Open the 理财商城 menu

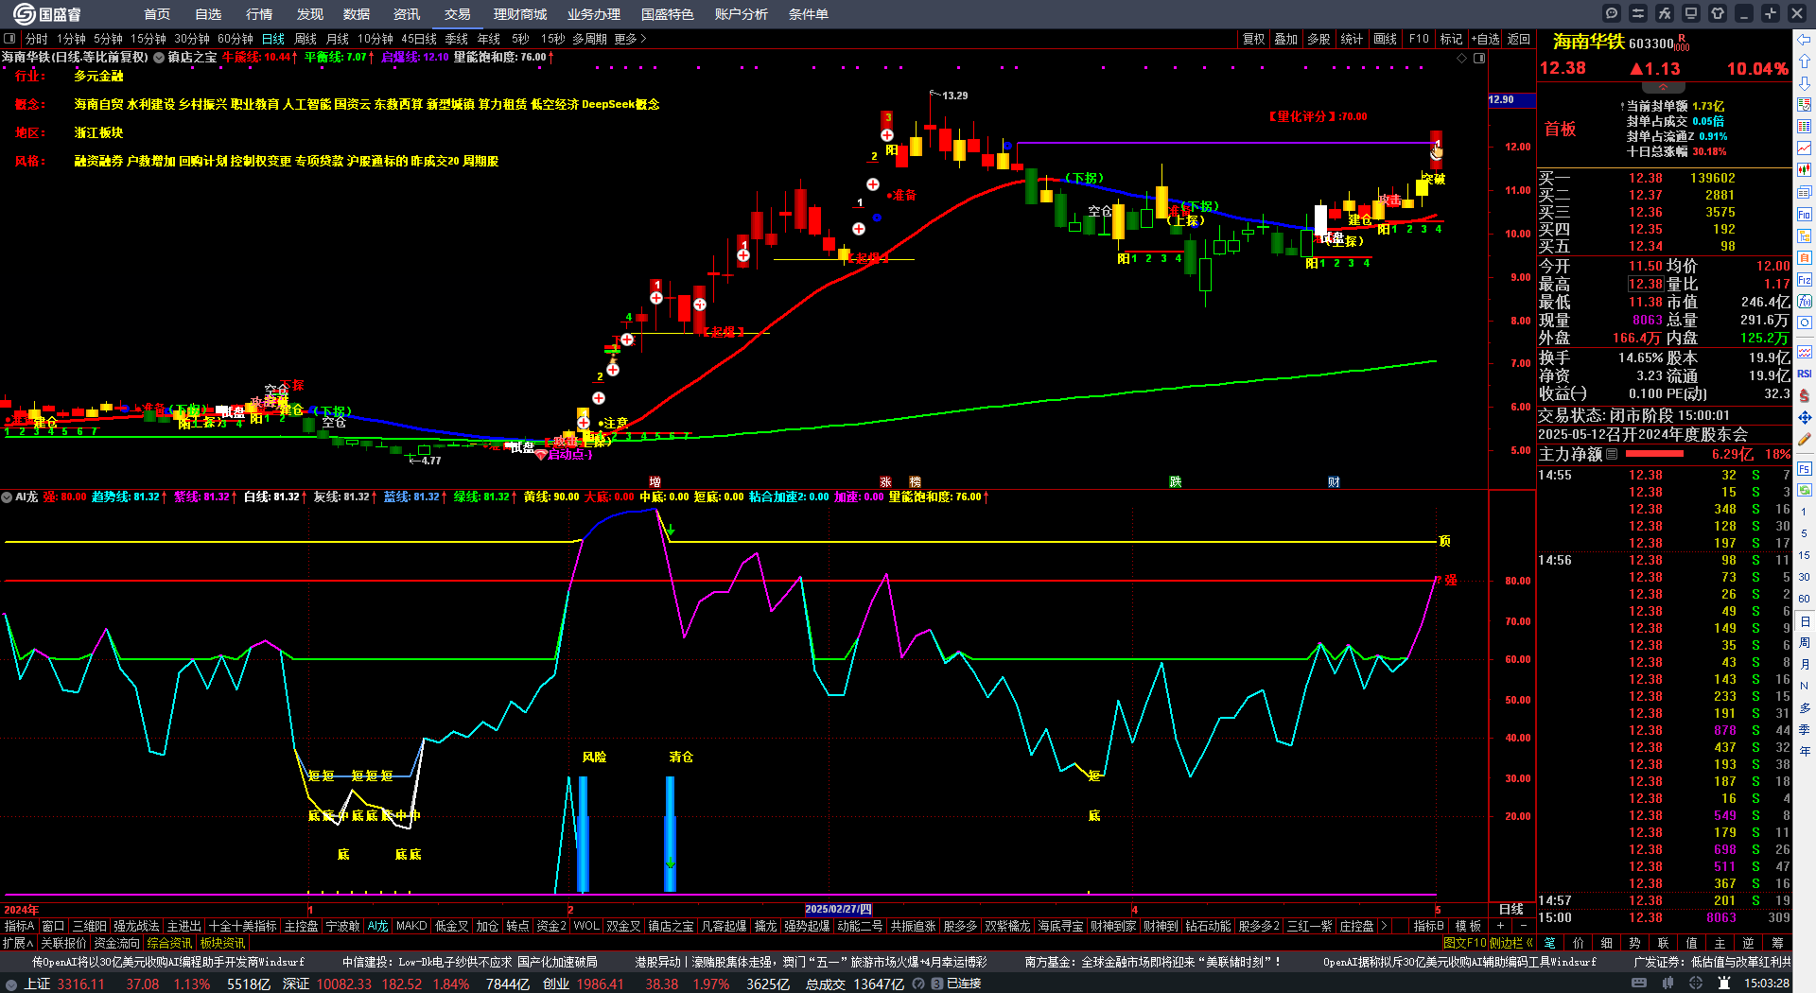click(x=520, y=14)
